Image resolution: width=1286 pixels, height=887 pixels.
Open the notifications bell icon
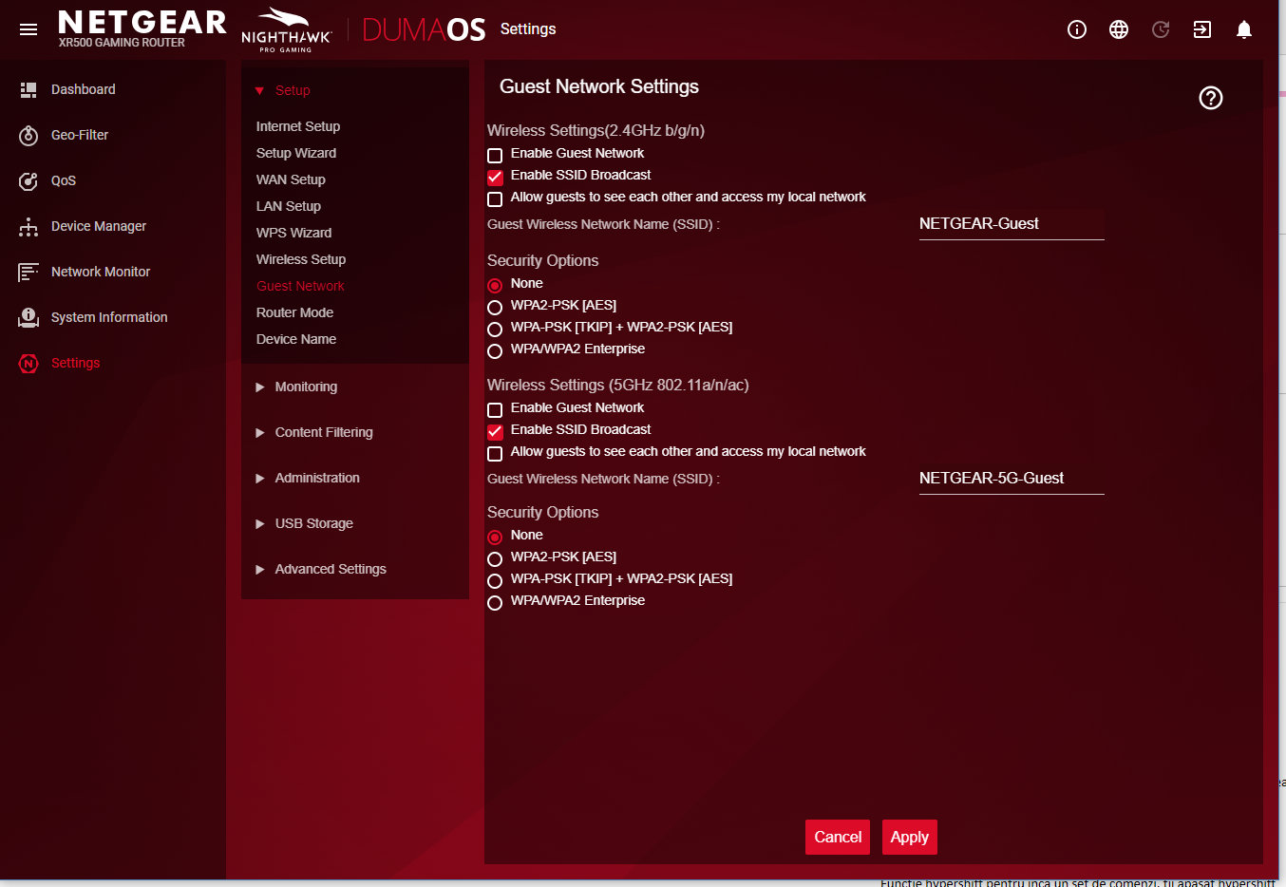tap(1243, 29)
